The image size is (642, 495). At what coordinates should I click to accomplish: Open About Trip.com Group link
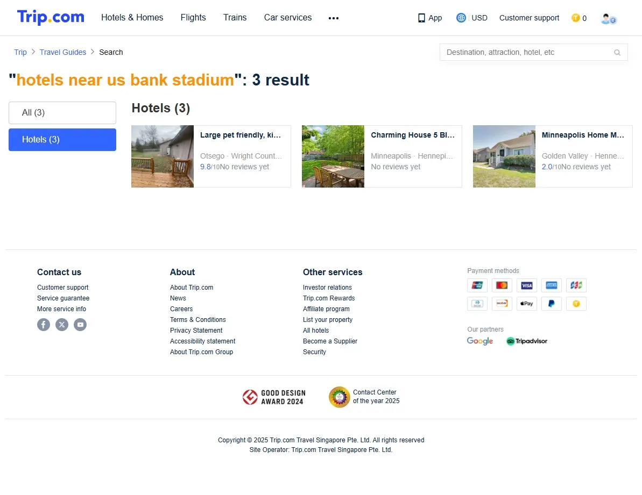pyautogui.click(x=201, y=352)
